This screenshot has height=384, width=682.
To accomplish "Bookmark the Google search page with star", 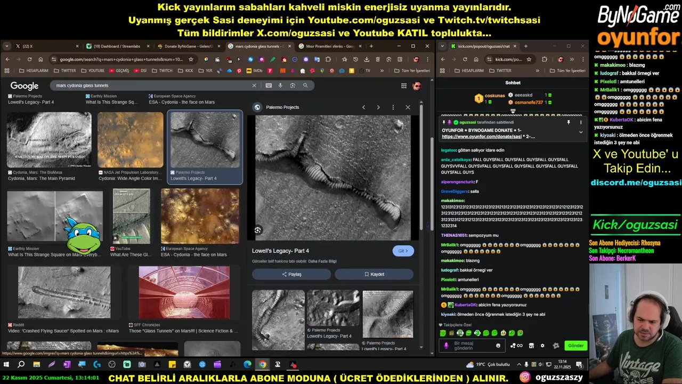I will (191, 59).
